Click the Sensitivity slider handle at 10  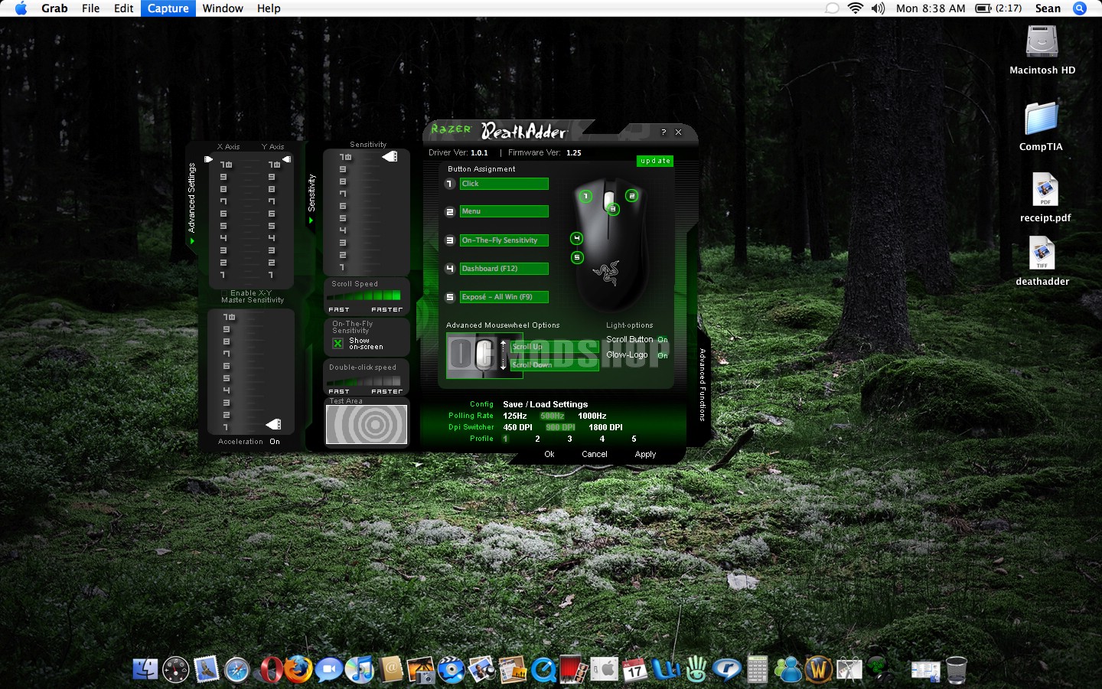(x=390, y=157)
